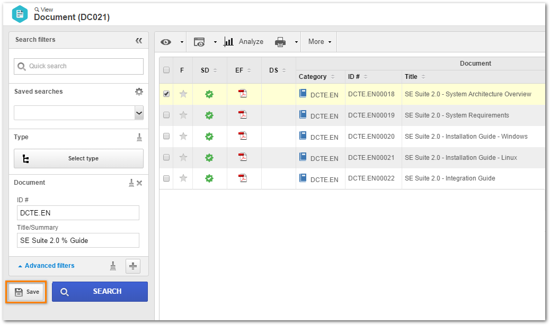
Task: Click the F column header
Action: pos(182,70)
